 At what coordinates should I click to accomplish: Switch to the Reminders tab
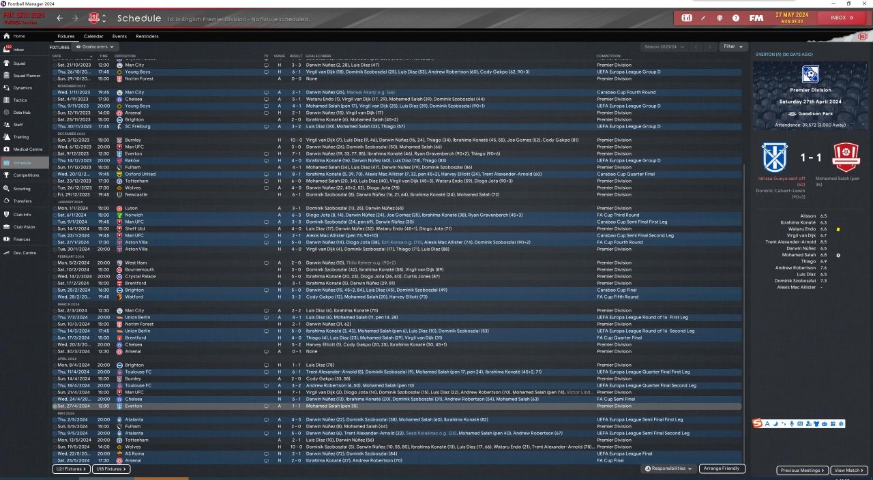(147, 36)
